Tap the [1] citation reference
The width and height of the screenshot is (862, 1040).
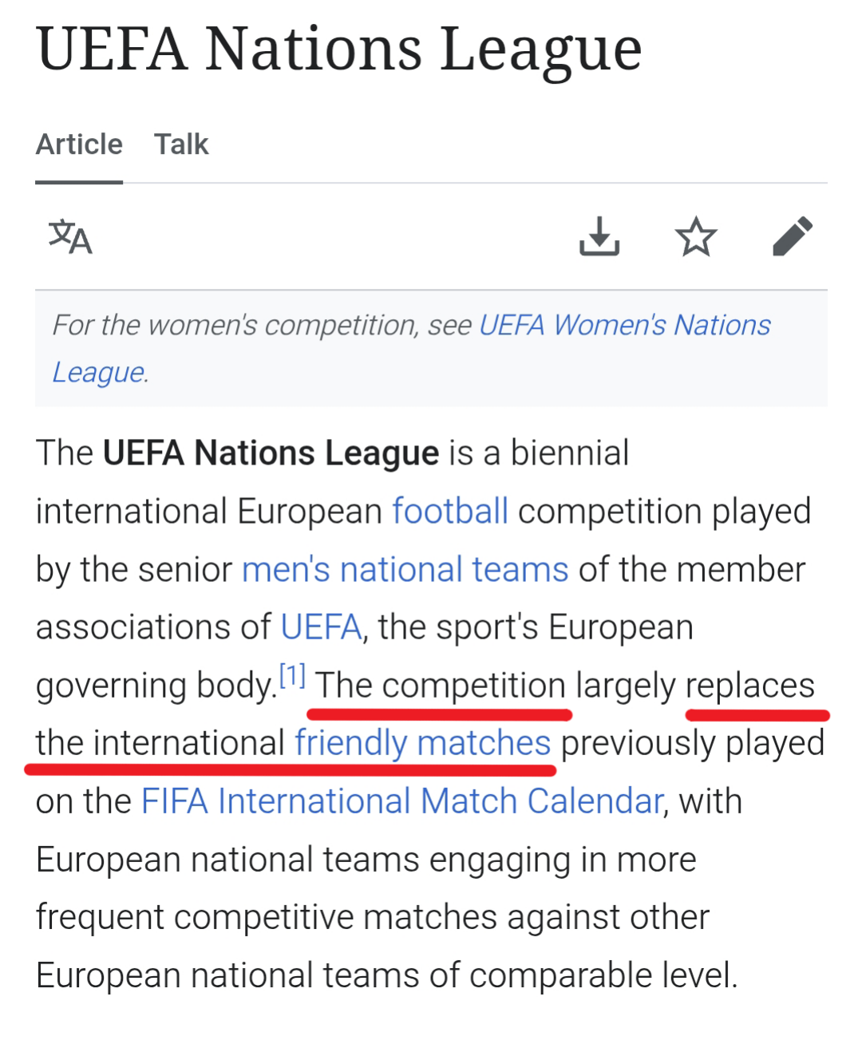[x=292, y=676]
